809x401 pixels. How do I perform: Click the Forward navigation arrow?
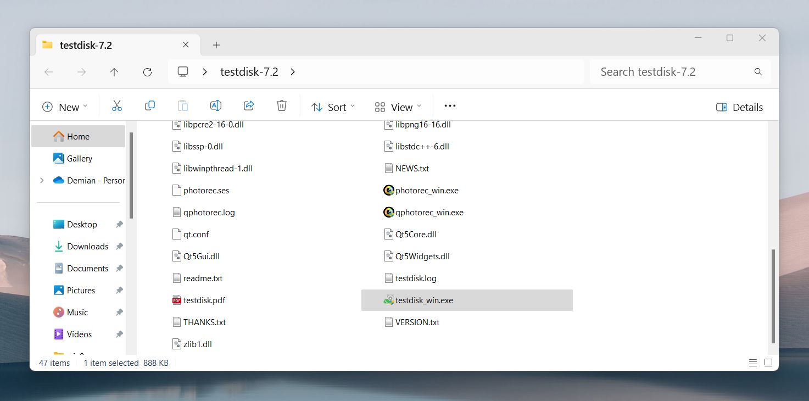tap(81, 72)
